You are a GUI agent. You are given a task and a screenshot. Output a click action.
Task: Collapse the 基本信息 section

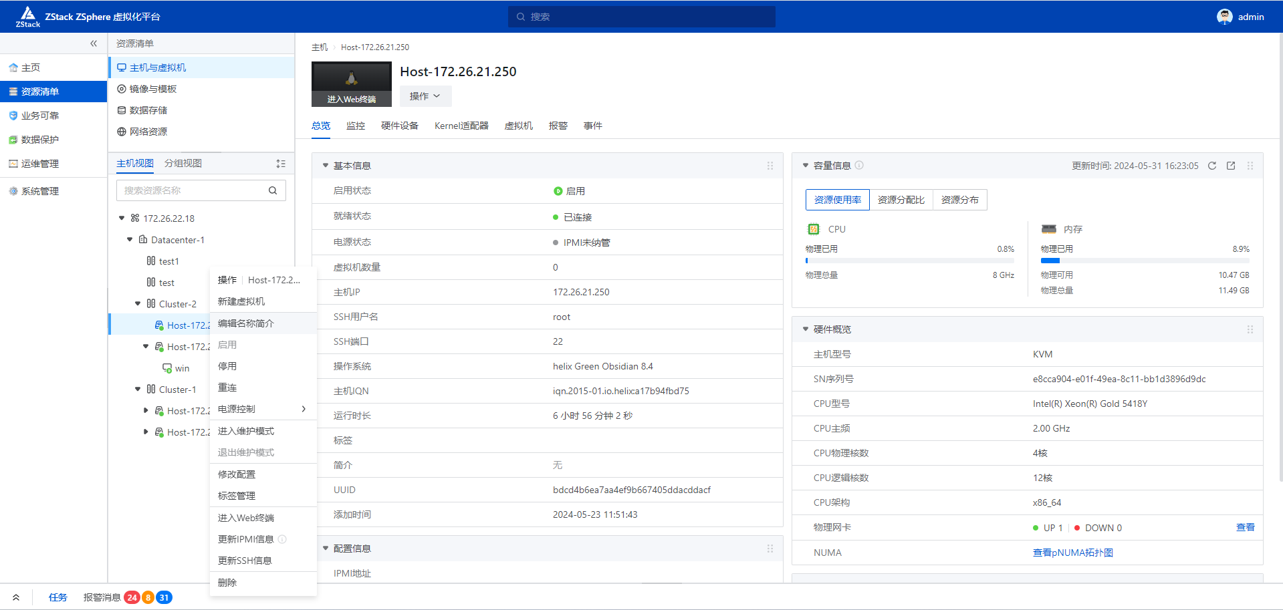(326, 166)
